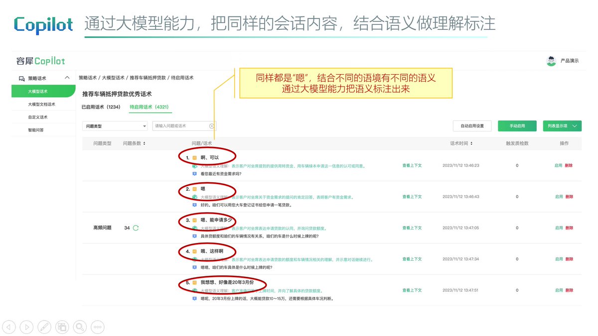Click the green model icon under 我想想、好像是20年3月份
598x336 pixels.
tap(195, 290)
